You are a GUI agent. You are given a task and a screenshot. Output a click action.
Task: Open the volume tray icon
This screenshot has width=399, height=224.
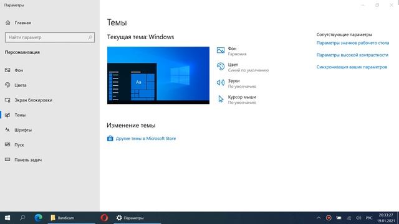(358, 218)
